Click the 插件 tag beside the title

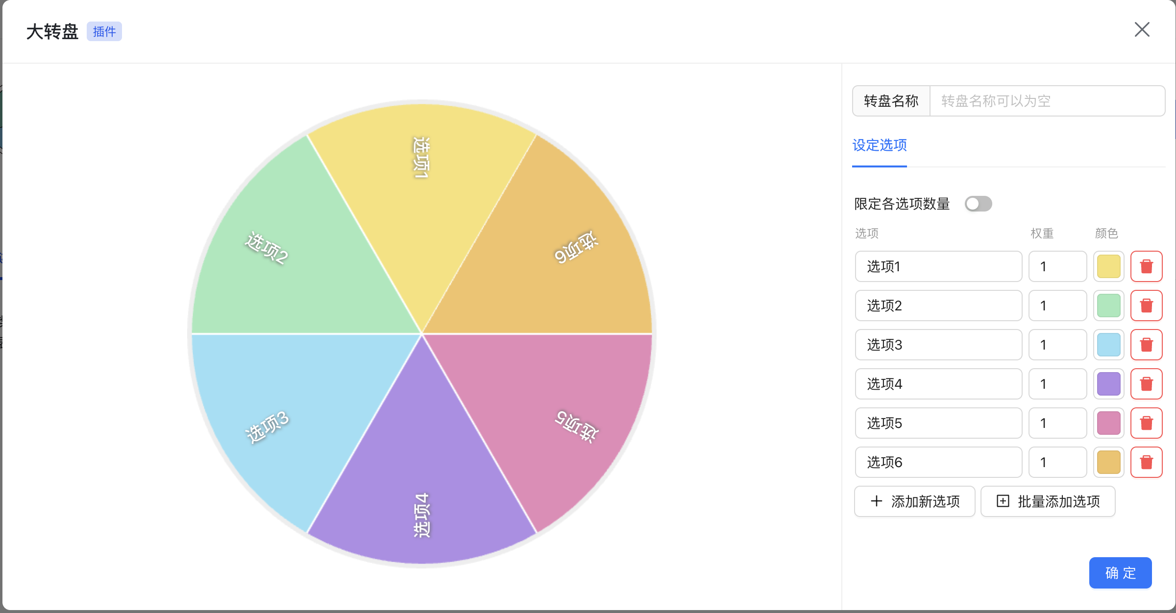pos(104,32)
